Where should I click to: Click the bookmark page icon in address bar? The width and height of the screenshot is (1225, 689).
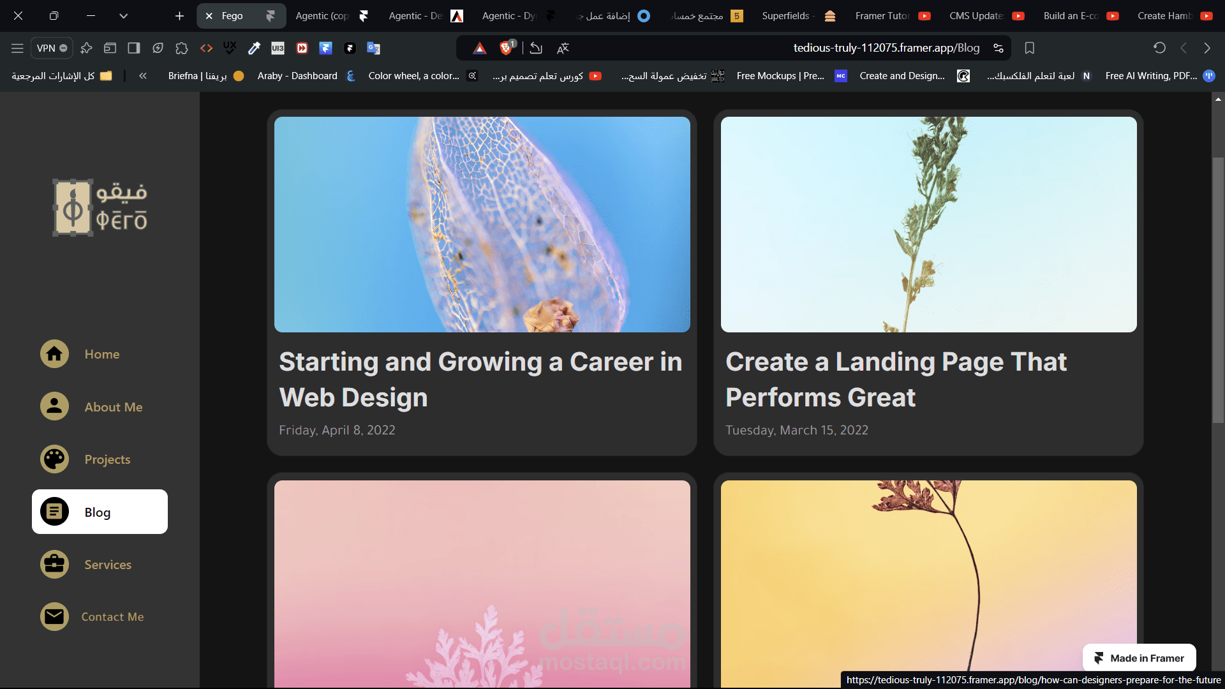coord(1029,48)
